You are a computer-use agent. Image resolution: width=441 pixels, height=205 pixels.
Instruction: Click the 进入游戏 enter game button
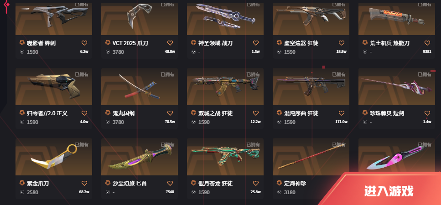click(389, 191)
